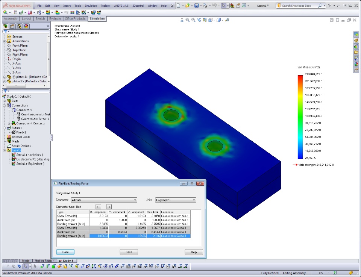The width and height of the screenshot is (361, 277).
Task: Click the Help button in Pin/Bolt dialog
Action: [x=194, y=252]
